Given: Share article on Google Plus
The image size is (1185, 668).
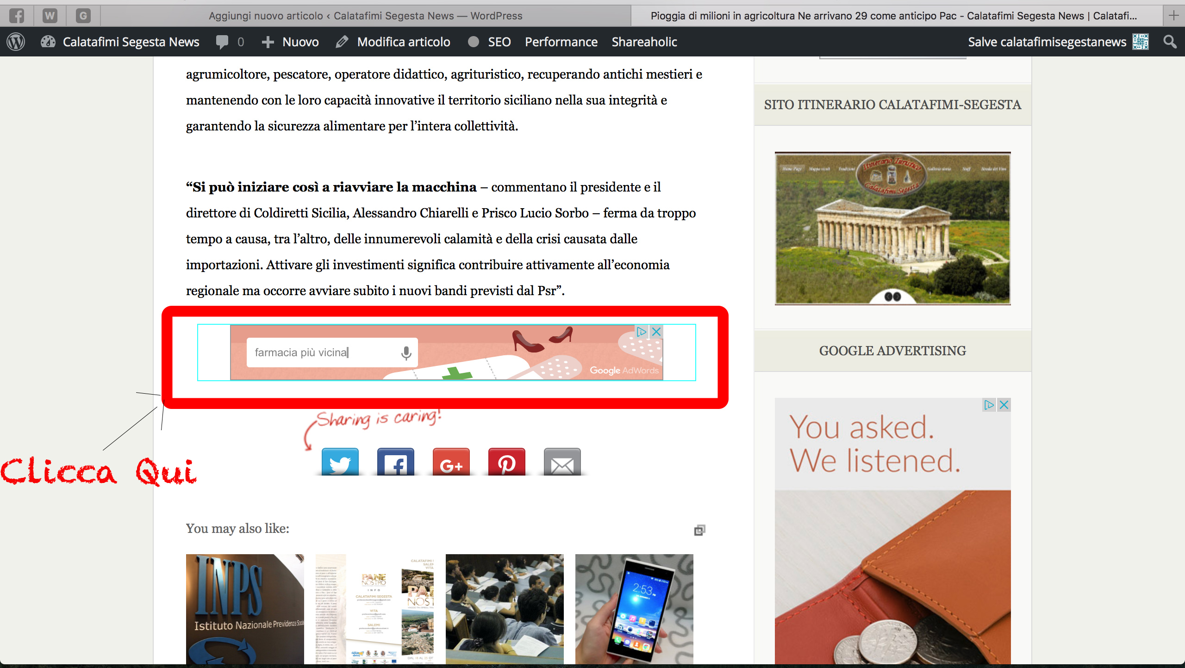Looking at the screenshot, I should (x=451, y=462).
